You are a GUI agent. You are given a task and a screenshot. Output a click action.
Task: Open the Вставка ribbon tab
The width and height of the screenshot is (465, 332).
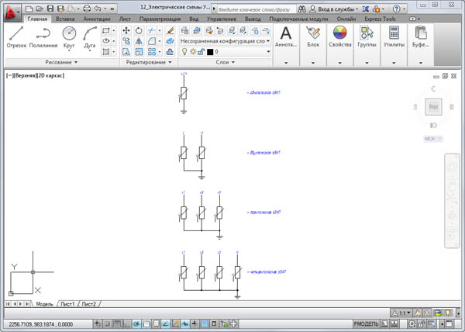pos(67,17)
